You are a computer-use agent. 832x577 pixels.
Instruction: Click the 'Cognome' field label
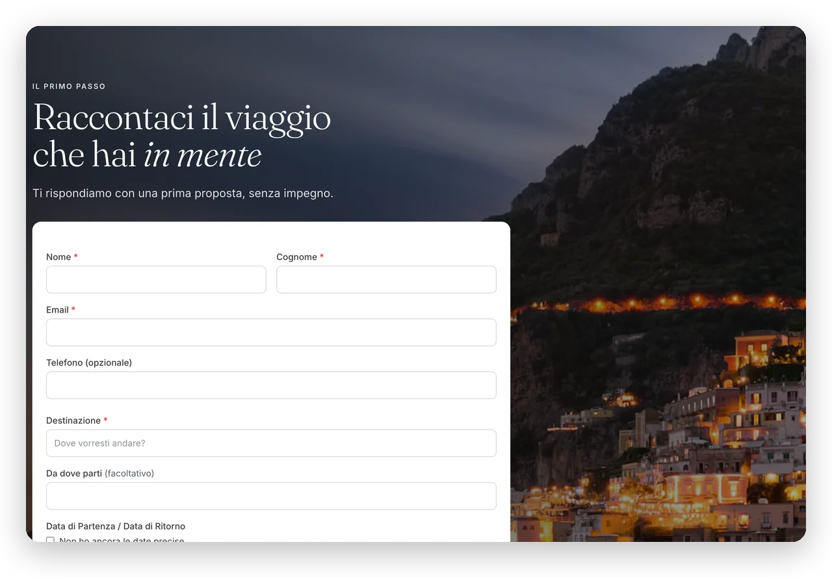296,257
